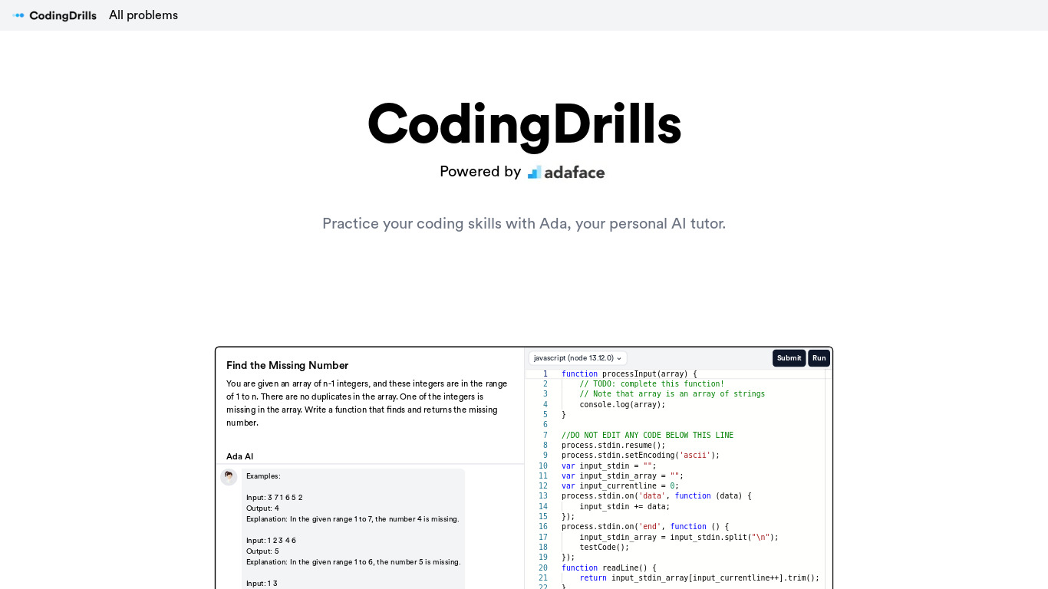The image size is (1048, 589).
Task: Click line number 6 in the gutter
Action: click(x=545, y=425)
